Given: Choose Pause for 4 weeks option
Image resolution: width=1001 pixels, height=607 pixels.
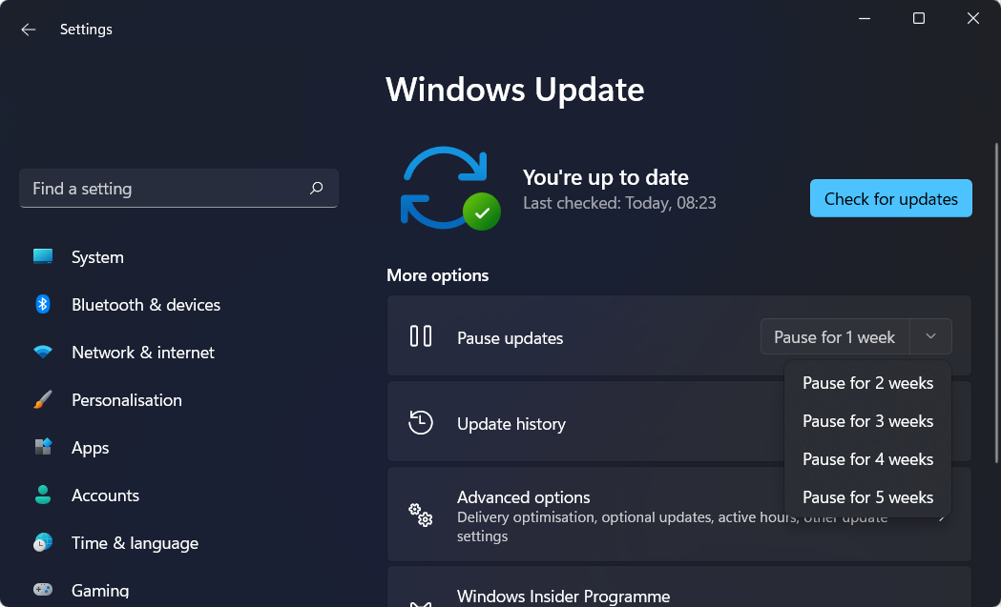Looking at the screenshot, I should [868, 459].
